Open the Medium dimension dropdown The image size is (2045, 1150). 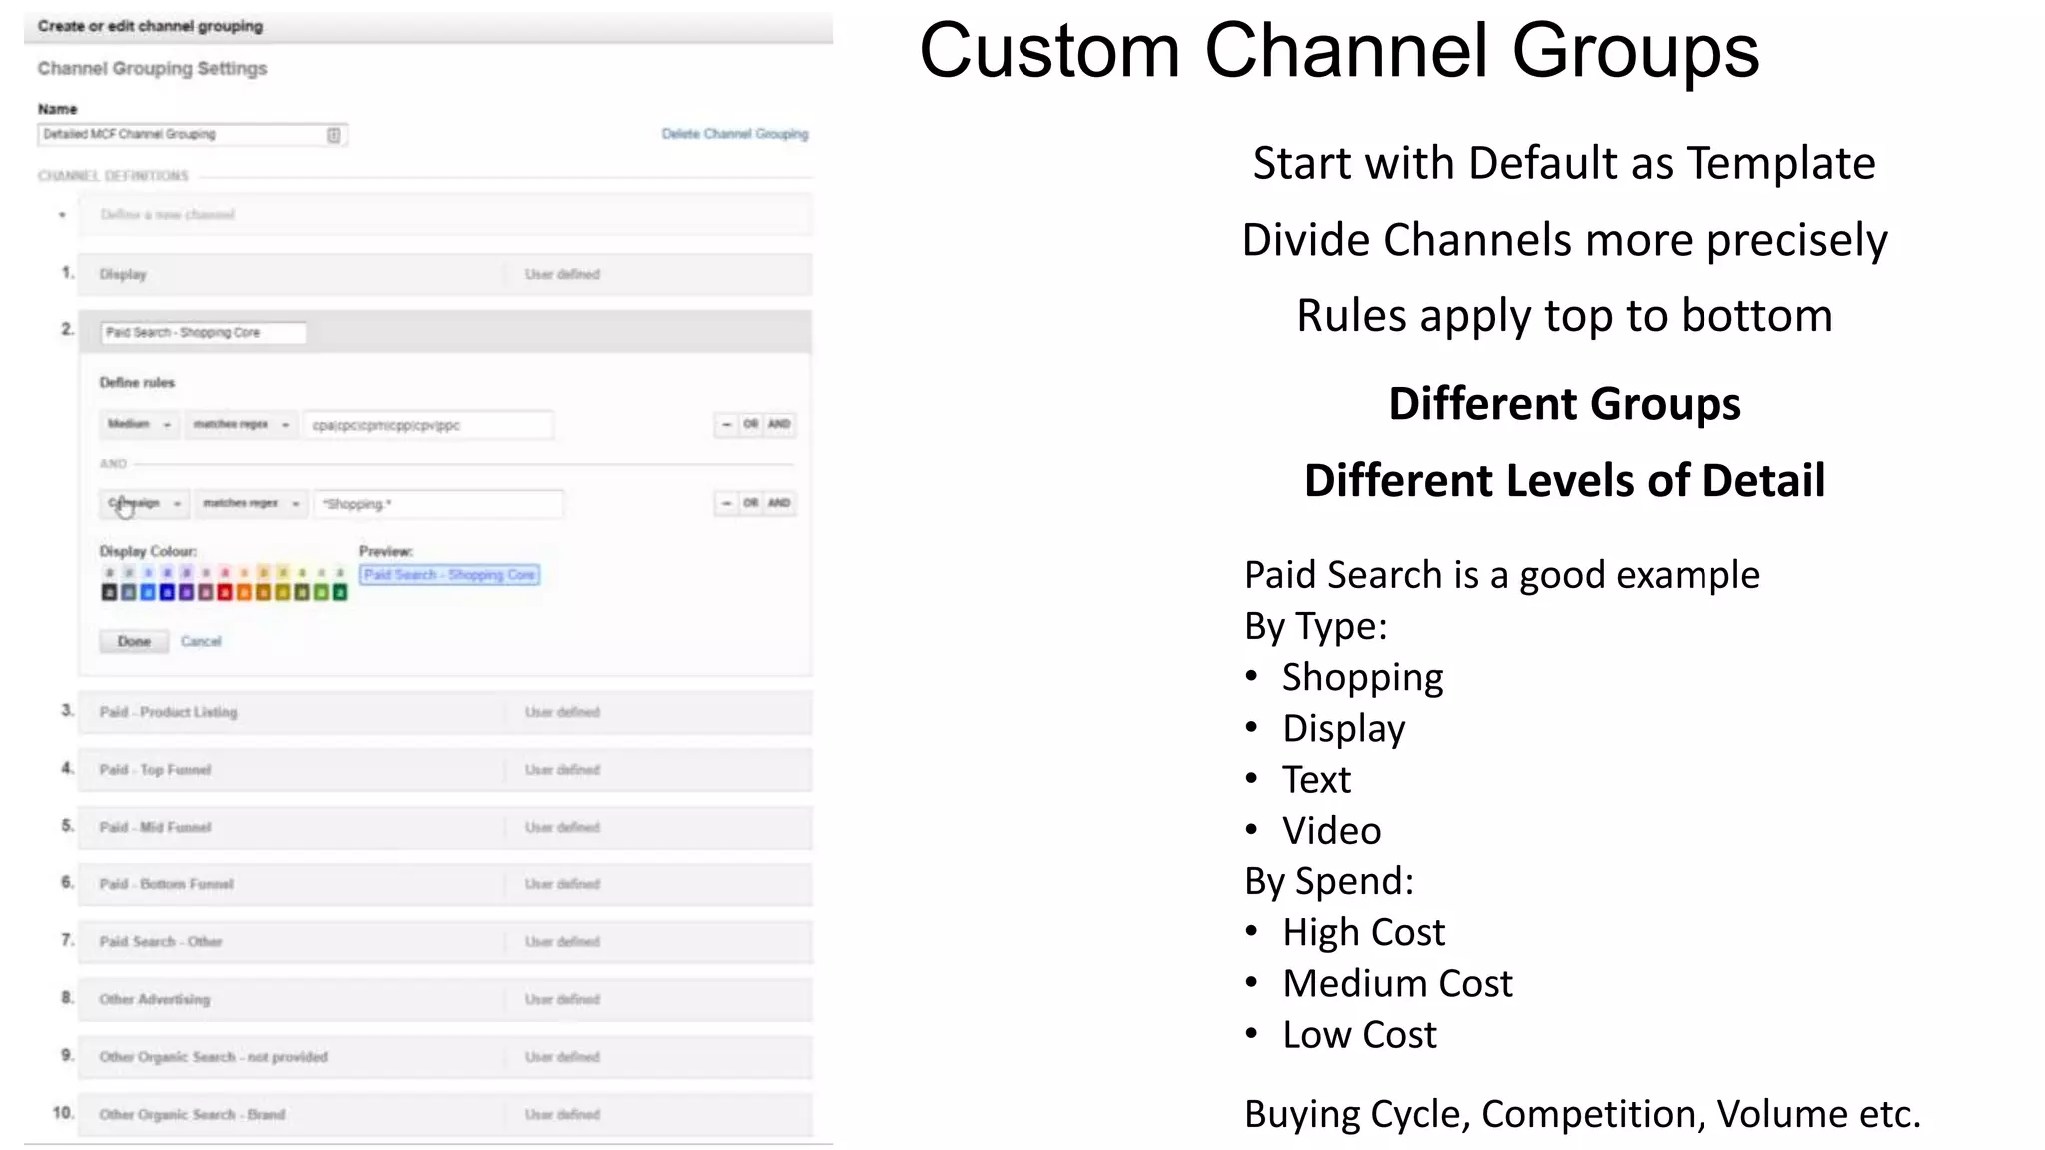pyautogui.click(x=139, y=424)
